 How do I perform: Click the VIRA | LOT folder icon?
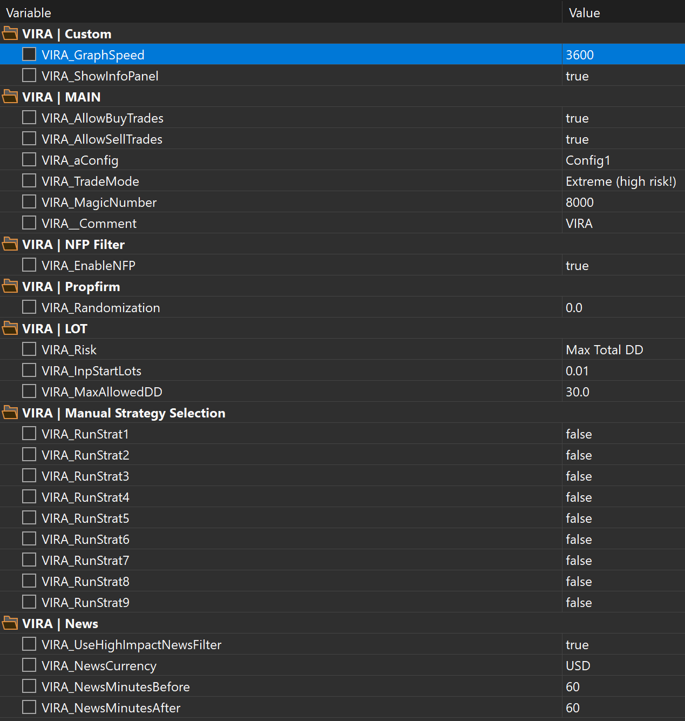pyautogui.click(x=10, y=328)
